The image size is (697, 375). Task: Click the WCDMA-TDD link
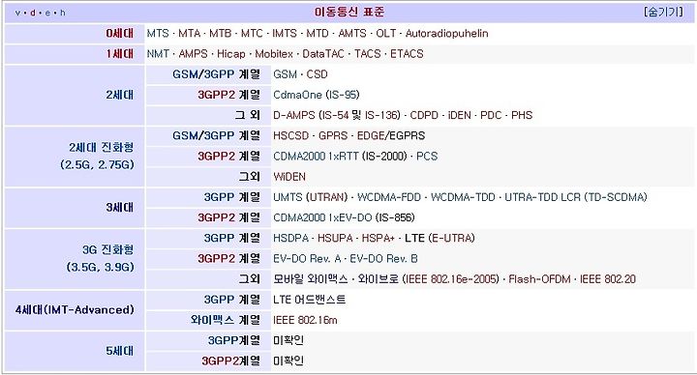[x=463, y=197]
